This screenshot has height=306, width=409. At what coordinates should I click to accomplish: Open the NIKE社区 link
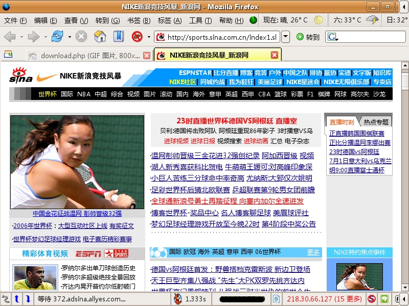pos(183,82)
